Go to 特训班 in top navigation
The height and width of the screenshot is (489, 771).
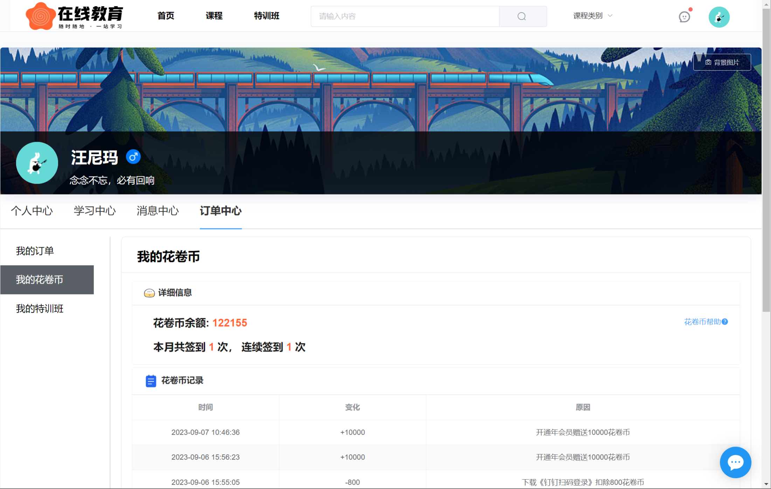tap(266, 16)
